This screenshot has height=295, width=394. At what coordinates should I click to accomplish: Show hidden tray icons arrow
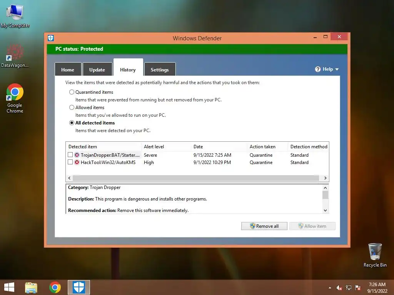[x=330, y=288]
